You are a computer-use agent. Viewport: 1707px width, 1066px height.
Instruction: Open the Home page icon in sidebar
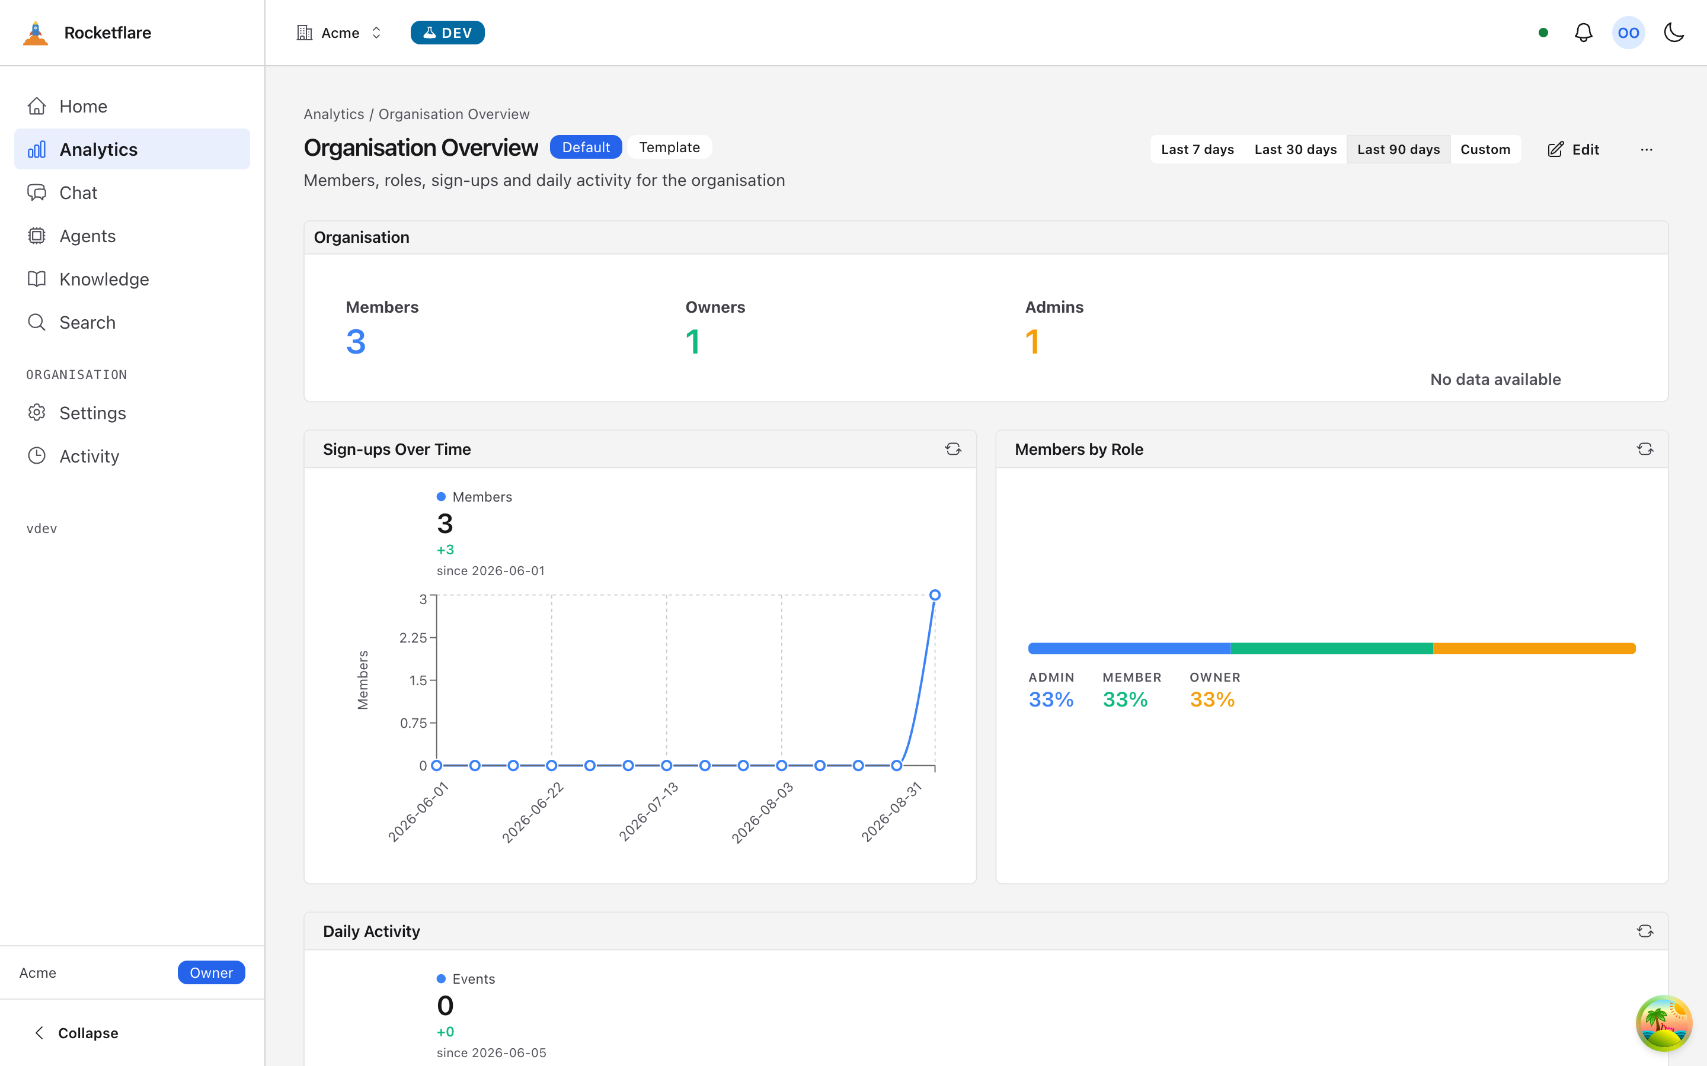37,106
